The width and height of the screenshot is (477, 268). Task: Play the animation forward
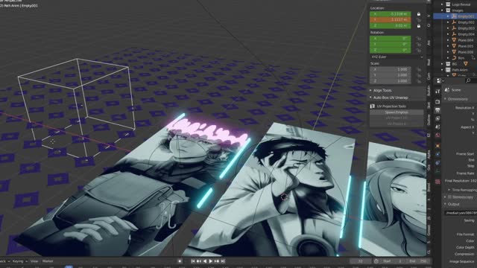click(211, 261)
